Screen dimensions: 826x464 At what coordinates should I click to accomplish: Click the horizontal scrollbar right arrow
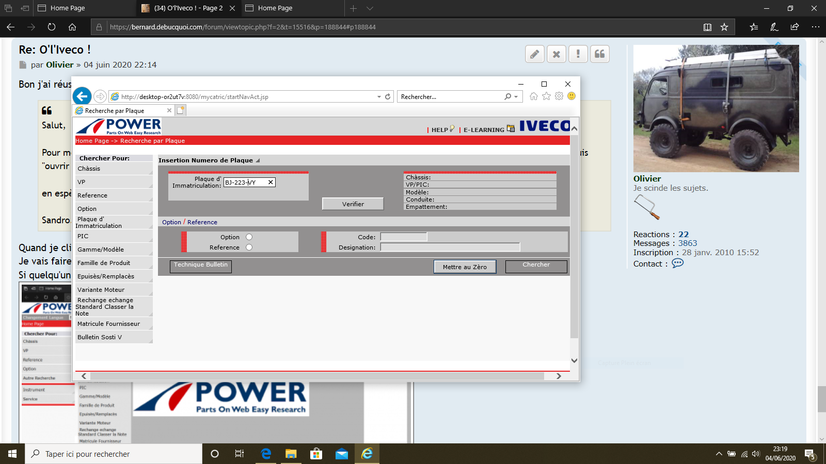(559, 376)
